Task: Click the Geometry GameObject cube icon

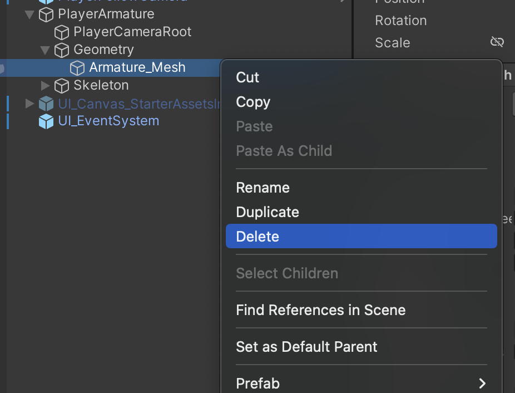Action: (x=62, y=50)
